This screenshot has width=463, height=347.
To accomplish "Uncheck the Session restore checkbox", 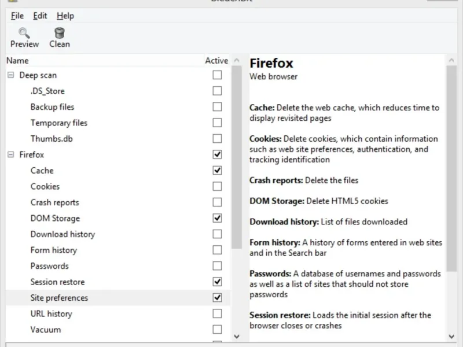I will pyautogui.click(x=217, y=282).
